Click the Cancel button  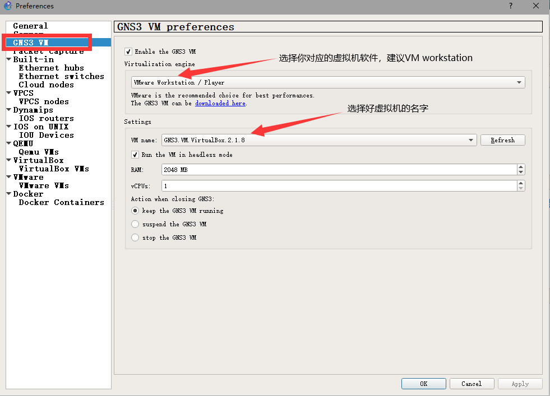pos(472,384)
